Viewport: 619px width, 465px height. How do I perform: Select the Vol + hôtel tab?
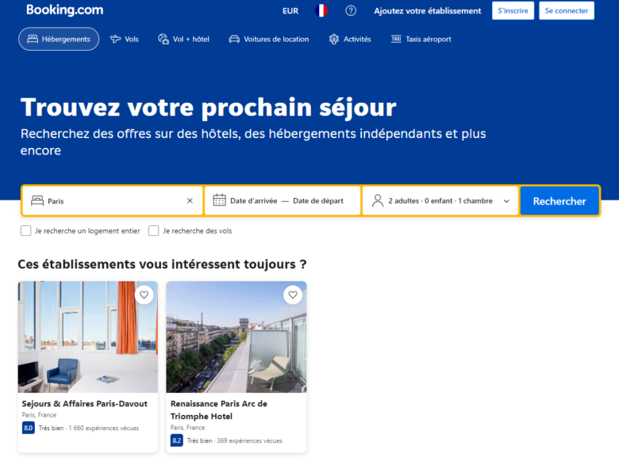183,39
